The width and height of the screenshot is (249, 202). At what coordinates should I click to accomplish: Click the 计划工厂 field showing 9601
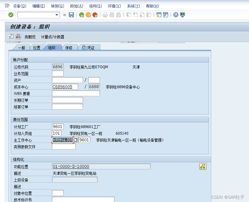(x=58, y=127)
